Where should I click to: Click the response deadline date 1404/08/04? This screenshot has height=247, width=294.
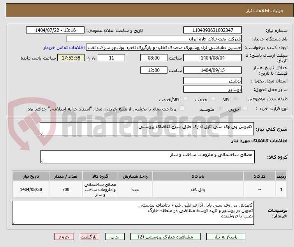(213, 58)
